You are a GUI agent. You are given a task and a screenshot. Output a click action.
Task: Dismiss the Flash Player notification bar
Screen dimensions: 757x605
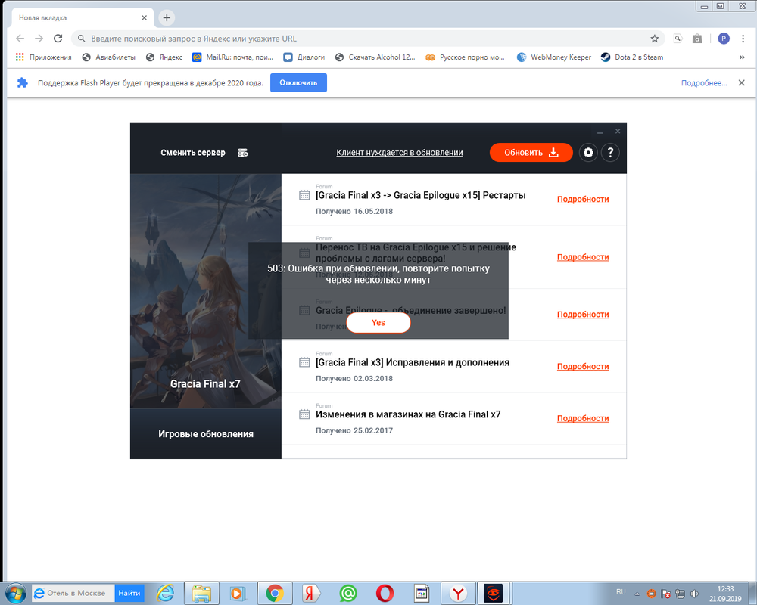point(741,82)
